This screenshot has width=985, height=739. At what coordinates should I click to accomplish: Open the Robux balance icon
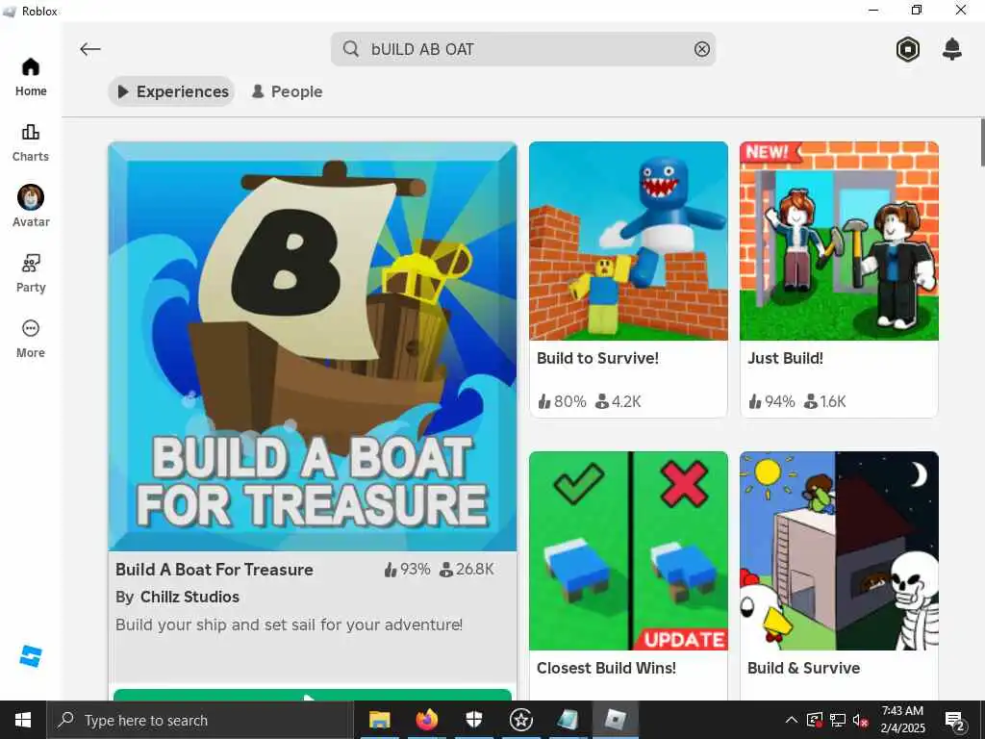(x=908, y=49)
